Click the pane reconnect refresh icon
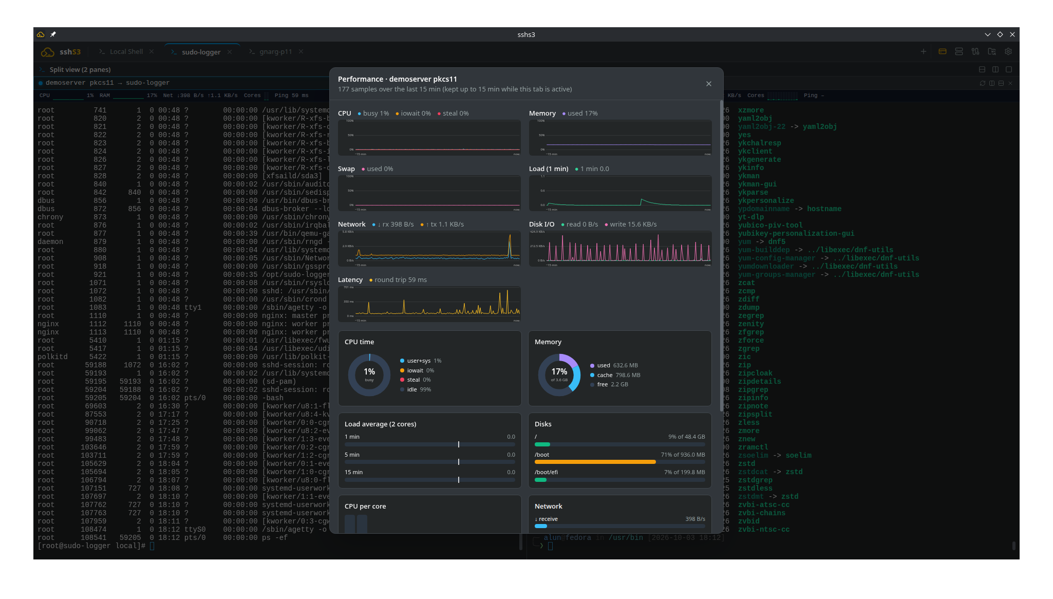Image resolution: width=1053 pixels, height=599 pixels. tap(983, 83)
